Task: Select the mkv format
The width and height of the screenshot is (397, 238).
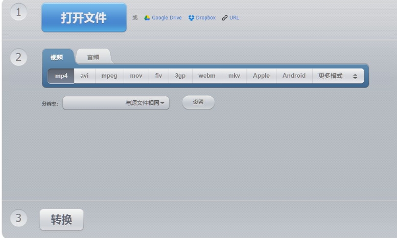Action: point(234,76)
